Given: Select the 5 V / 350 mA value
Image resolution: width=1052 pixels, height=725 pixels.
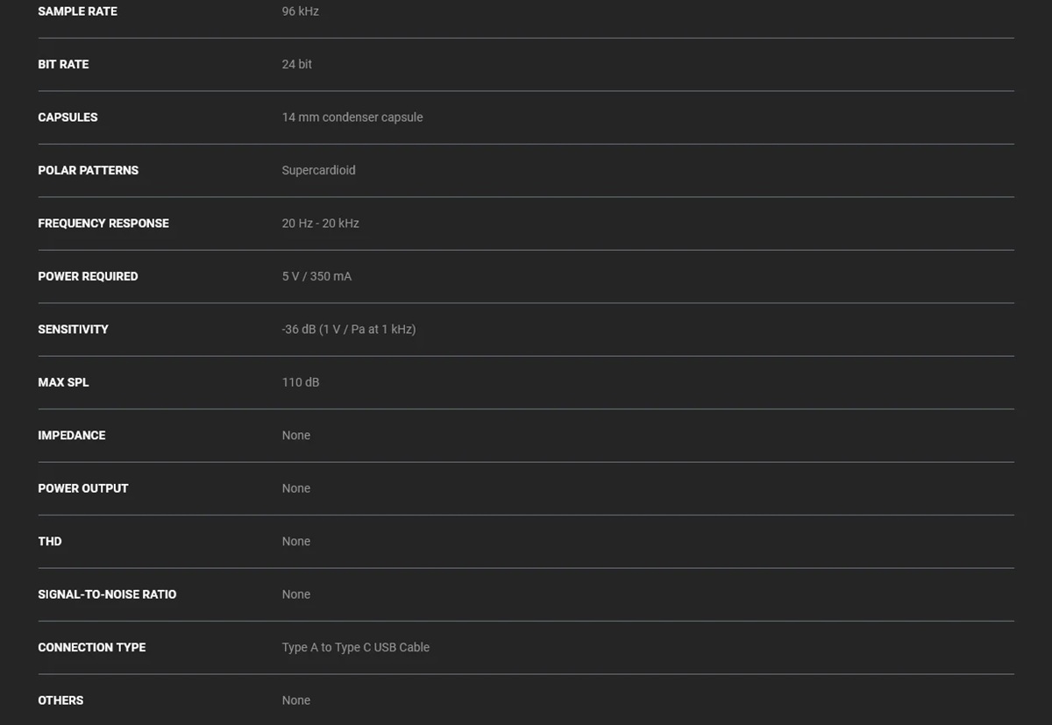Looking at the screenshot, I should pos(316,276).
